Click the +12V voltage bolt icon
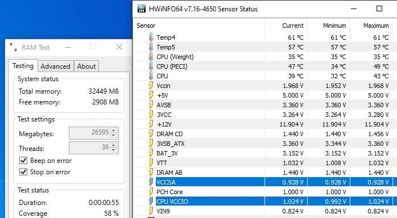This screenshot has height=218, width=397. 151,124
